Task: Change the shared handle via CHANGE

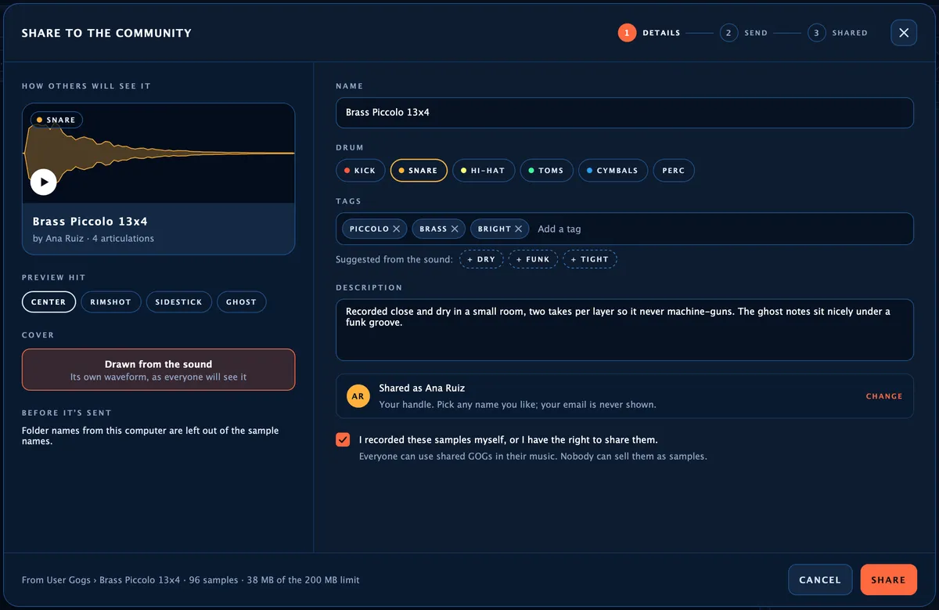Action: pyautogui.click(x=884, y=396)
